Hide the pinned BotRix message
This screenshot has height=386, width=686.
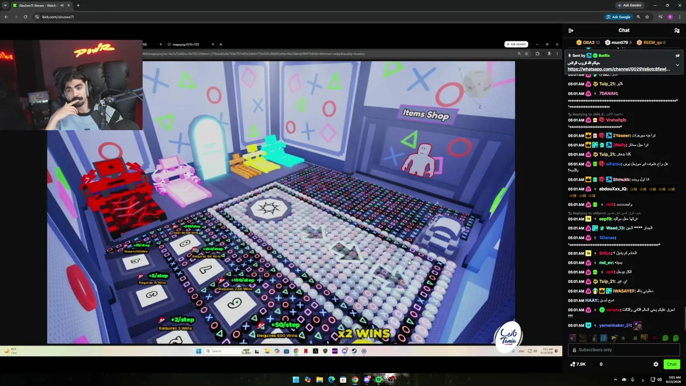point(677,56)
